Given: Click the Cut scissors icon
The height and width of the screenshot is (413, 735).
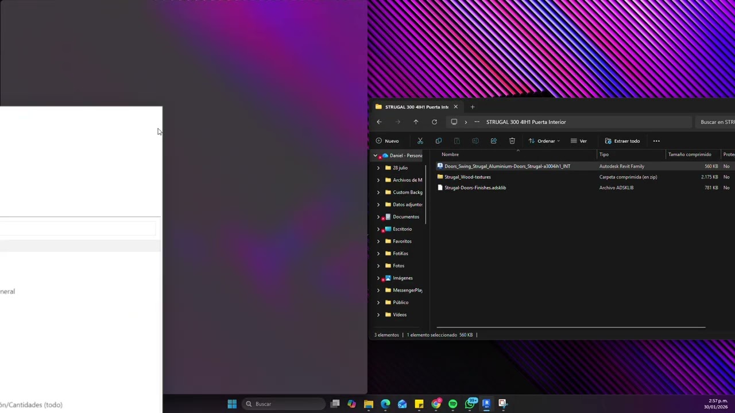Looking at the screenshot, I should pos(420,141).
